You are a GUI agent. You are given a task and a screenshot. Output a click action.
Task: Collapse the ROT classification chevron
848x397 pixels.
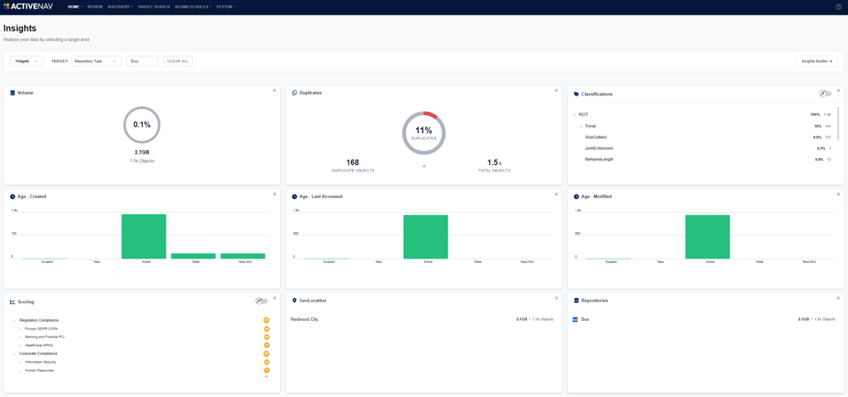click(575, 114)
